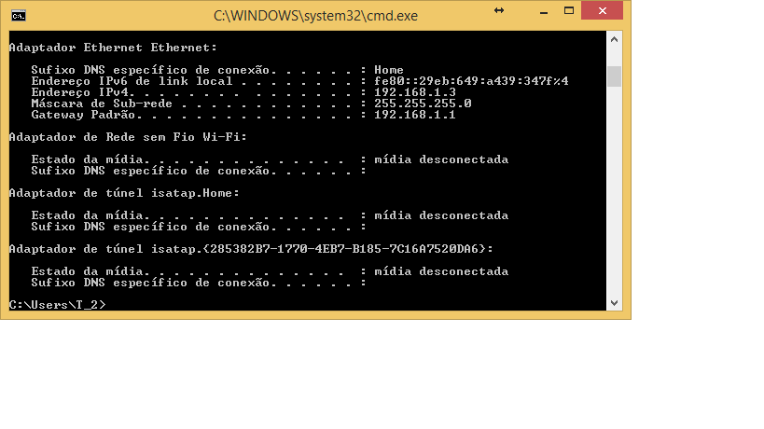The height and width of the screenshot is (429, 764).
Task: Click the window title C:\WINDOWS\system32\cmd.exe
Action: 315,16
